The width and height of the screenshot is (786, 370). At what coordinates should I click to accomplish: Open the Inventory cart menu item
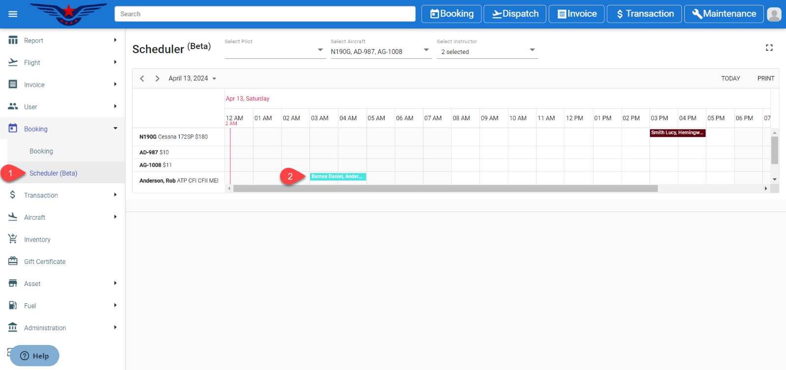coord(37,239)
